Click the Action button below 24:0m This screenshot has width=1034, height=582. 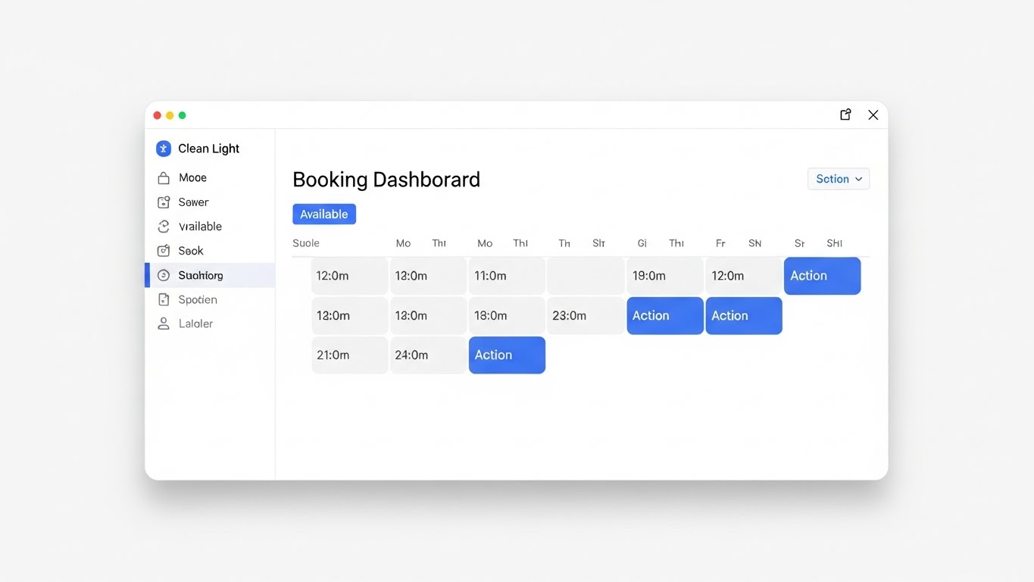[506, 355]
